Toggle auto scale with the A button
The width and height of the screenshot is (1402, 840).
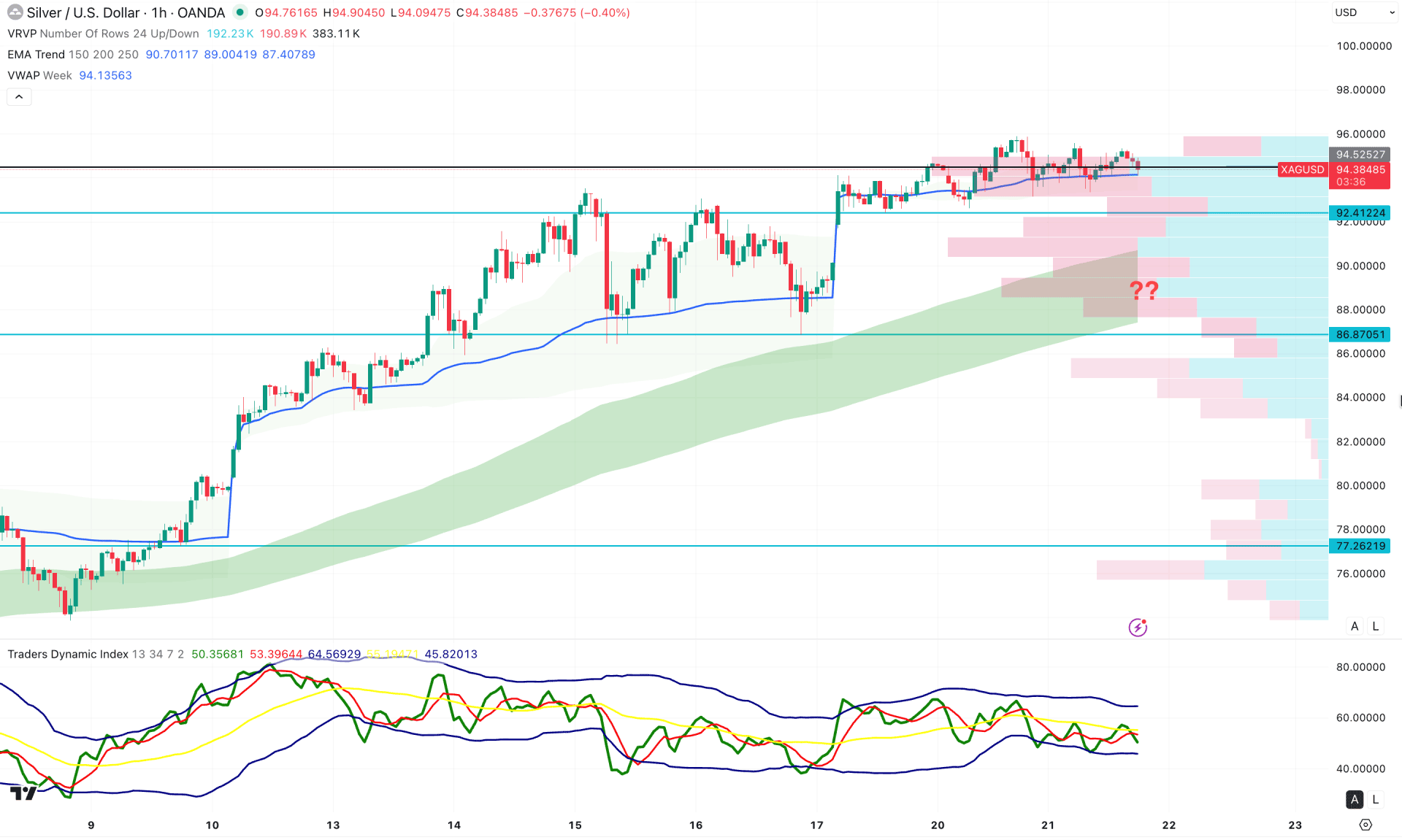click(x=1355, y=626)
